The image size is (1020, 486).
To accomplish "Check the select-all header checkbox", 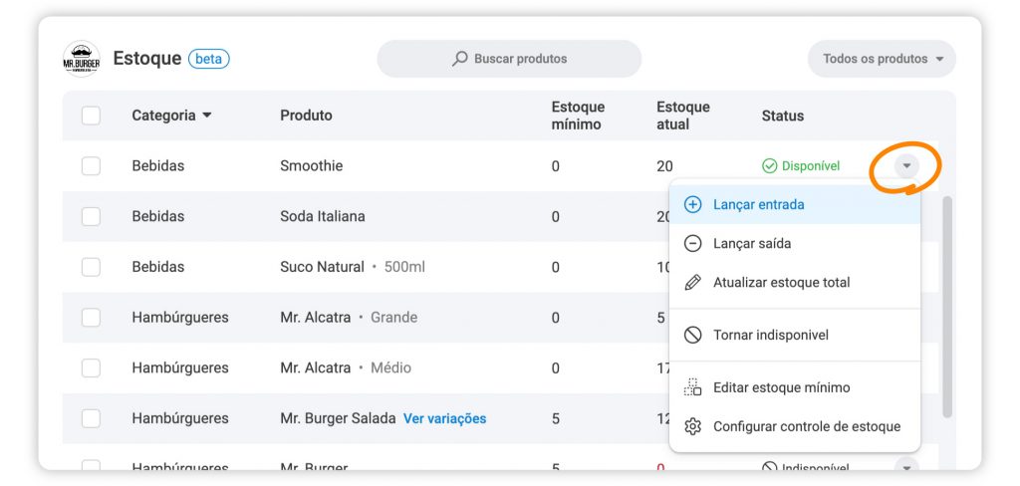I will pyautogui.click(x=91, y=116).
